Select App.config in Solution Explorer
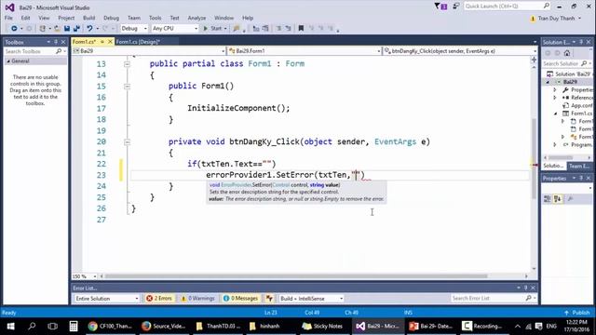 click(581, 105)
